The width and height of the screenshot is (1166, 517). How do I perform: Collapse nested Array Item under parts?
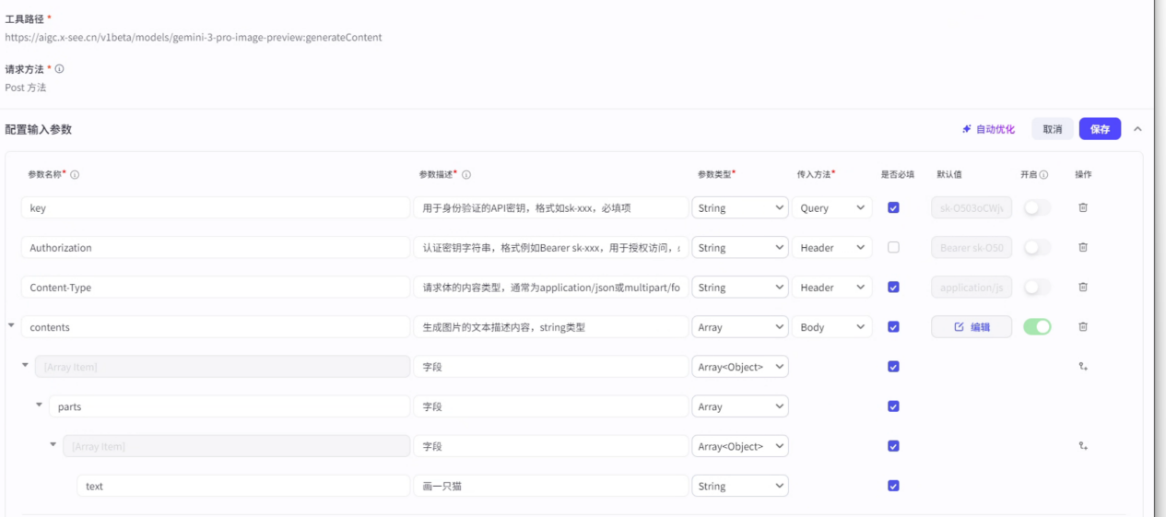point(53,444)
